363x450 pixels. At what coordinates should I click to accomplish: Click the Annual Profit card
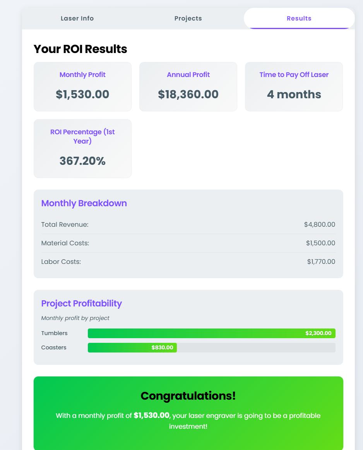pos(188,87)
